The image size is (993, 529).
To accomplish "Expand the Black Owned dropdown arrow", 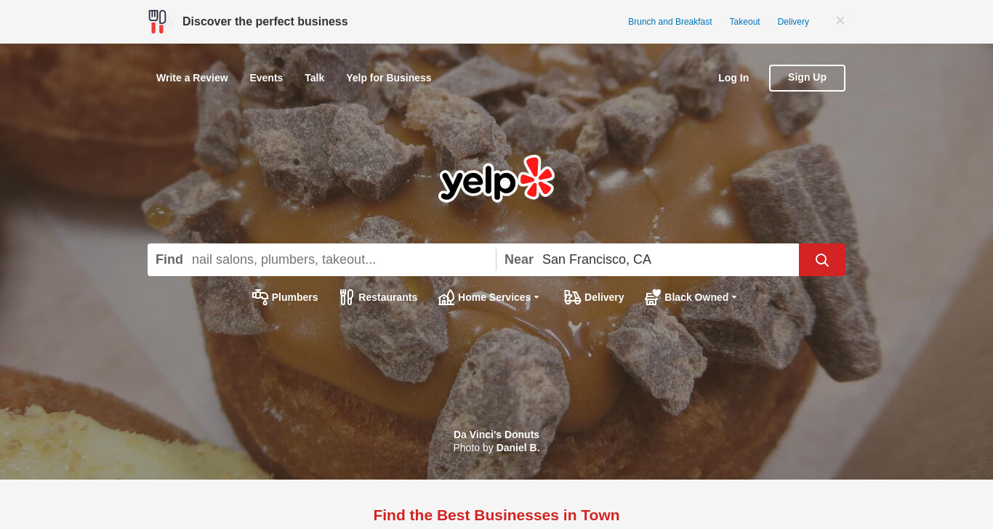I will tap(734, 297).
